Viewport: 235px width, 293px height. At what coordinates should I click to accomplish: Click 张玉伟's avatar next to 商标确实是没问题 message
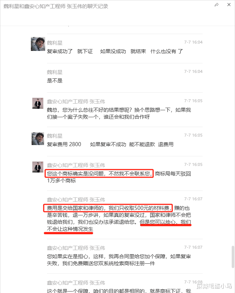[x=38, y=167]
